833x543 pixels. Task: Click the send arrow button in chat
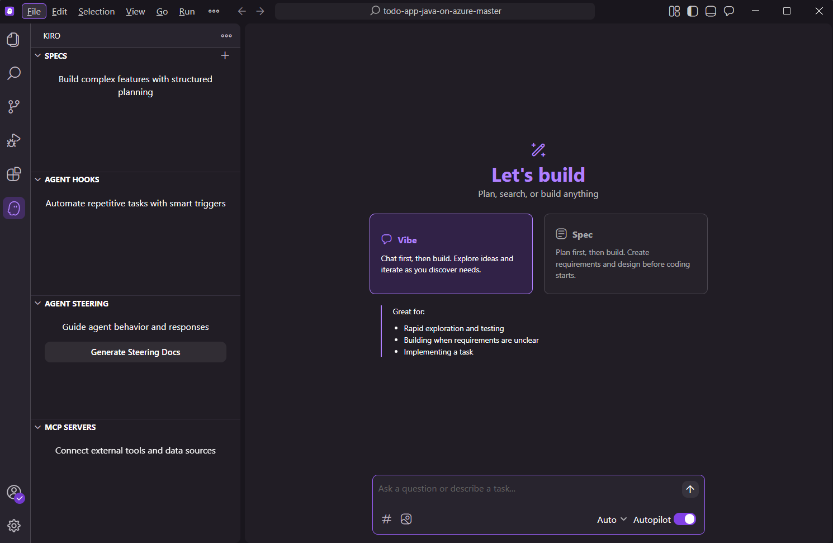690,489
